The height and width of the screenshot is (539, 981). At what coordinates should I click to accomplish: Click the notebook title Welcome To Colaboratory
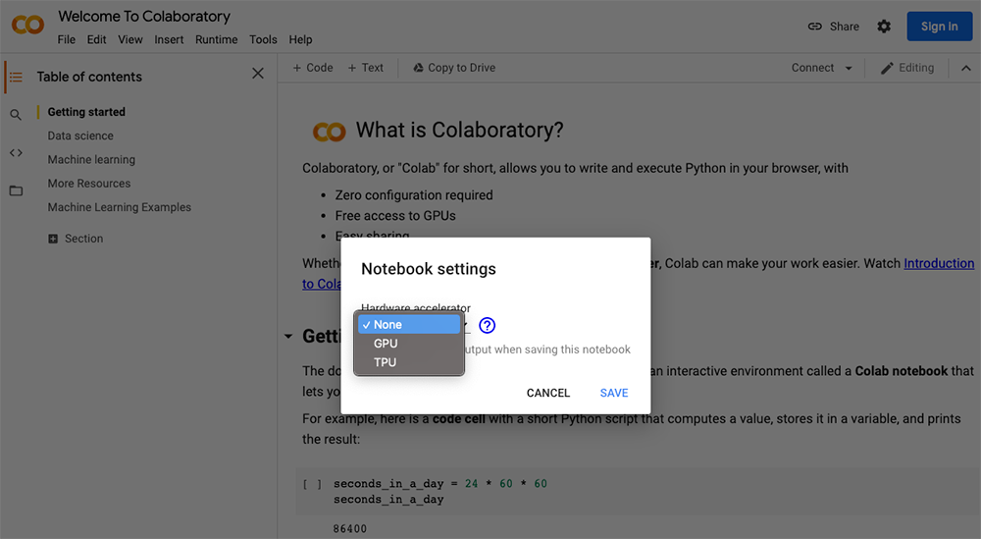point(144,17)
